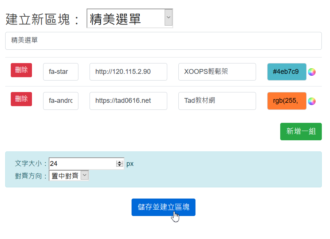Image resolution: width=330 pixels, height=239 pixels.
Task: Click the fa-star icon name field
Action: pyautogui.click(x=61, y=72)
